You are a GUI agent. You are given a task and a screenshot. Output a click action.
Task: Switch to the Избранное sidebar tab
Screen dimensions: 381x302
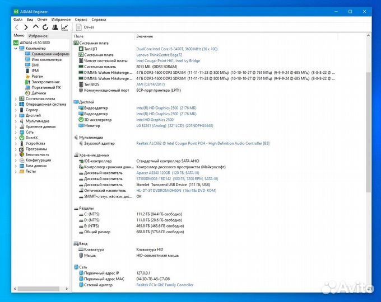38,36
